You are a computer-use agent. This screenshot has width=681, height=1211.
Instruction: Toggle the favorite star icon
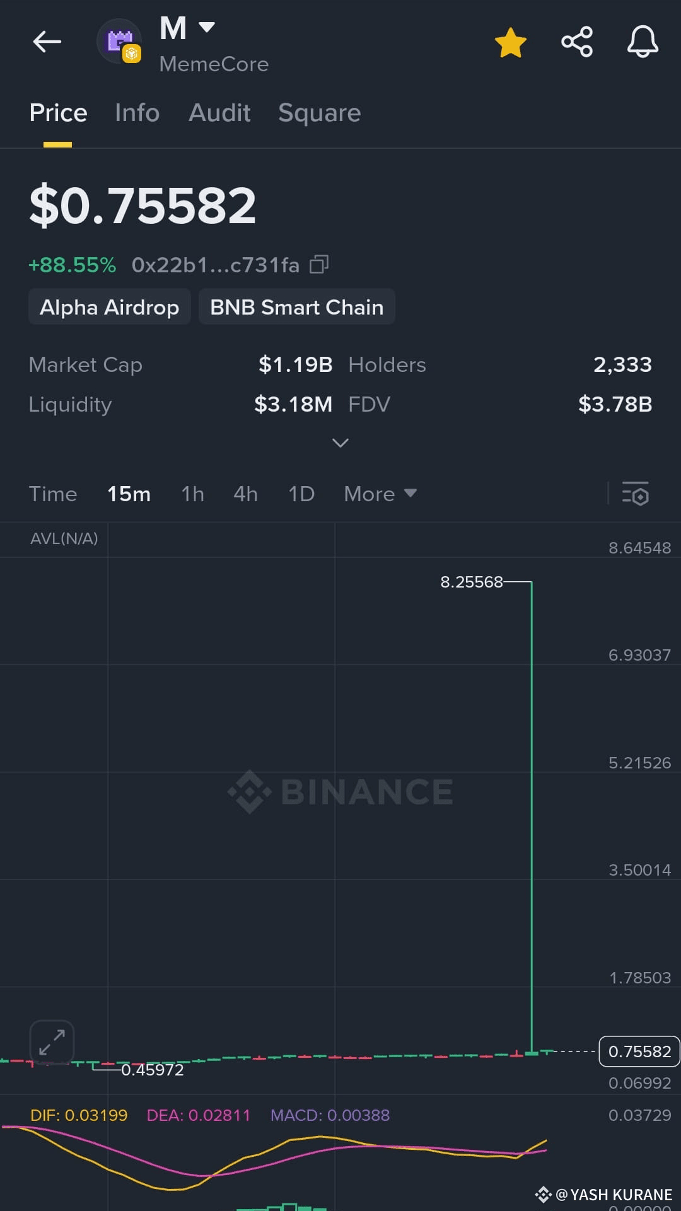[x=510, y=42]
